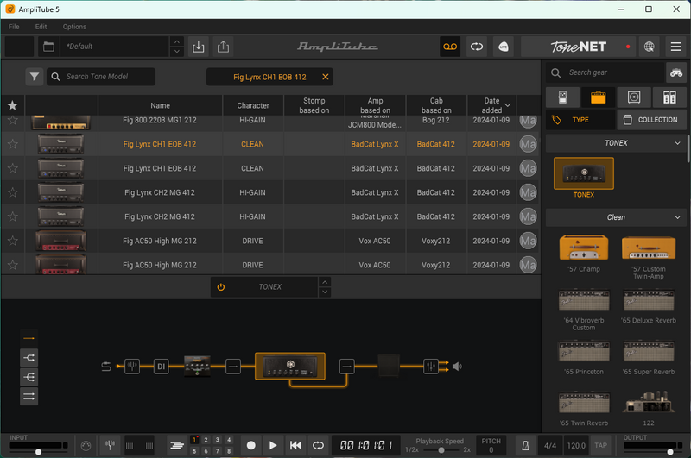This screenshot has height=458, width=691.
Task: Click preset down arrow next to Default
Action: [x=177, y=52]
